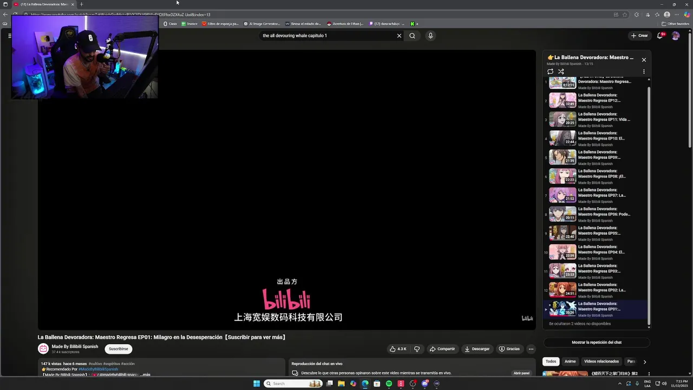Close the playlist panel
Viewport: 693px width, 390px height.
click(644, 60)
